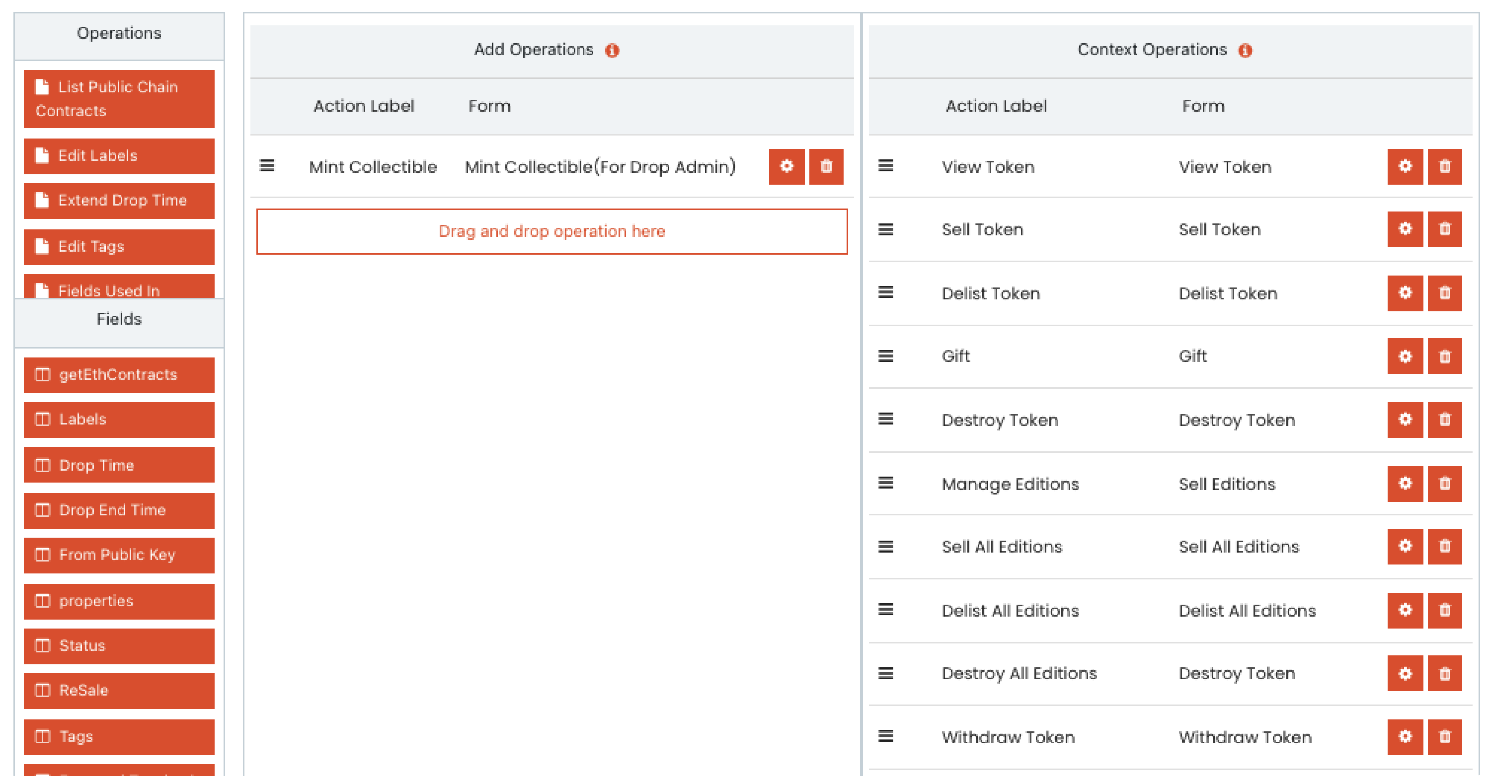Screen dimensions: 1489x776
Task: Click the Fields panel heading
Action: pyautogui.click(x=119, y=319)
